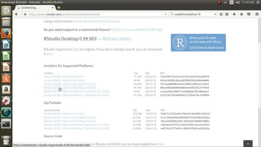Click the Firefox icon in the dock
Screen dimensions: 261x147
pos(6,33)
